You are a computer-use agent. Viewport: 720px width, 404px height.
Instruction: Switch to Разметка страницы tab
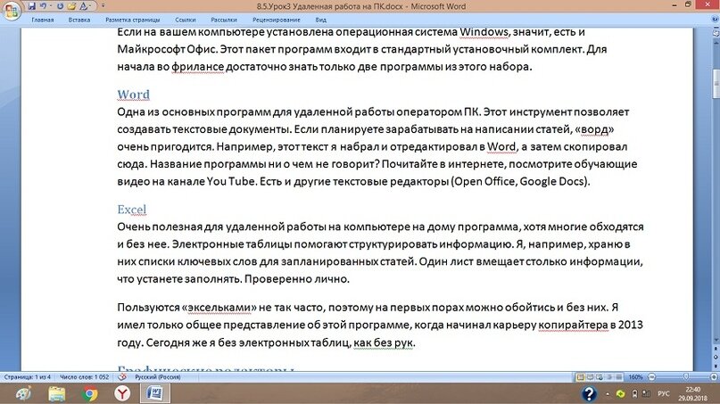133,20
